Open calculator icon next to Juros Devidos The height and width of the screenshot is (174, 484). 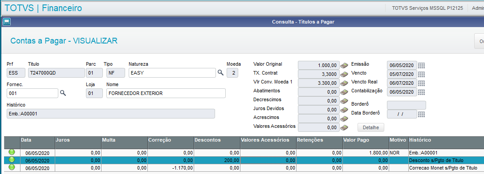coord(344,110)
